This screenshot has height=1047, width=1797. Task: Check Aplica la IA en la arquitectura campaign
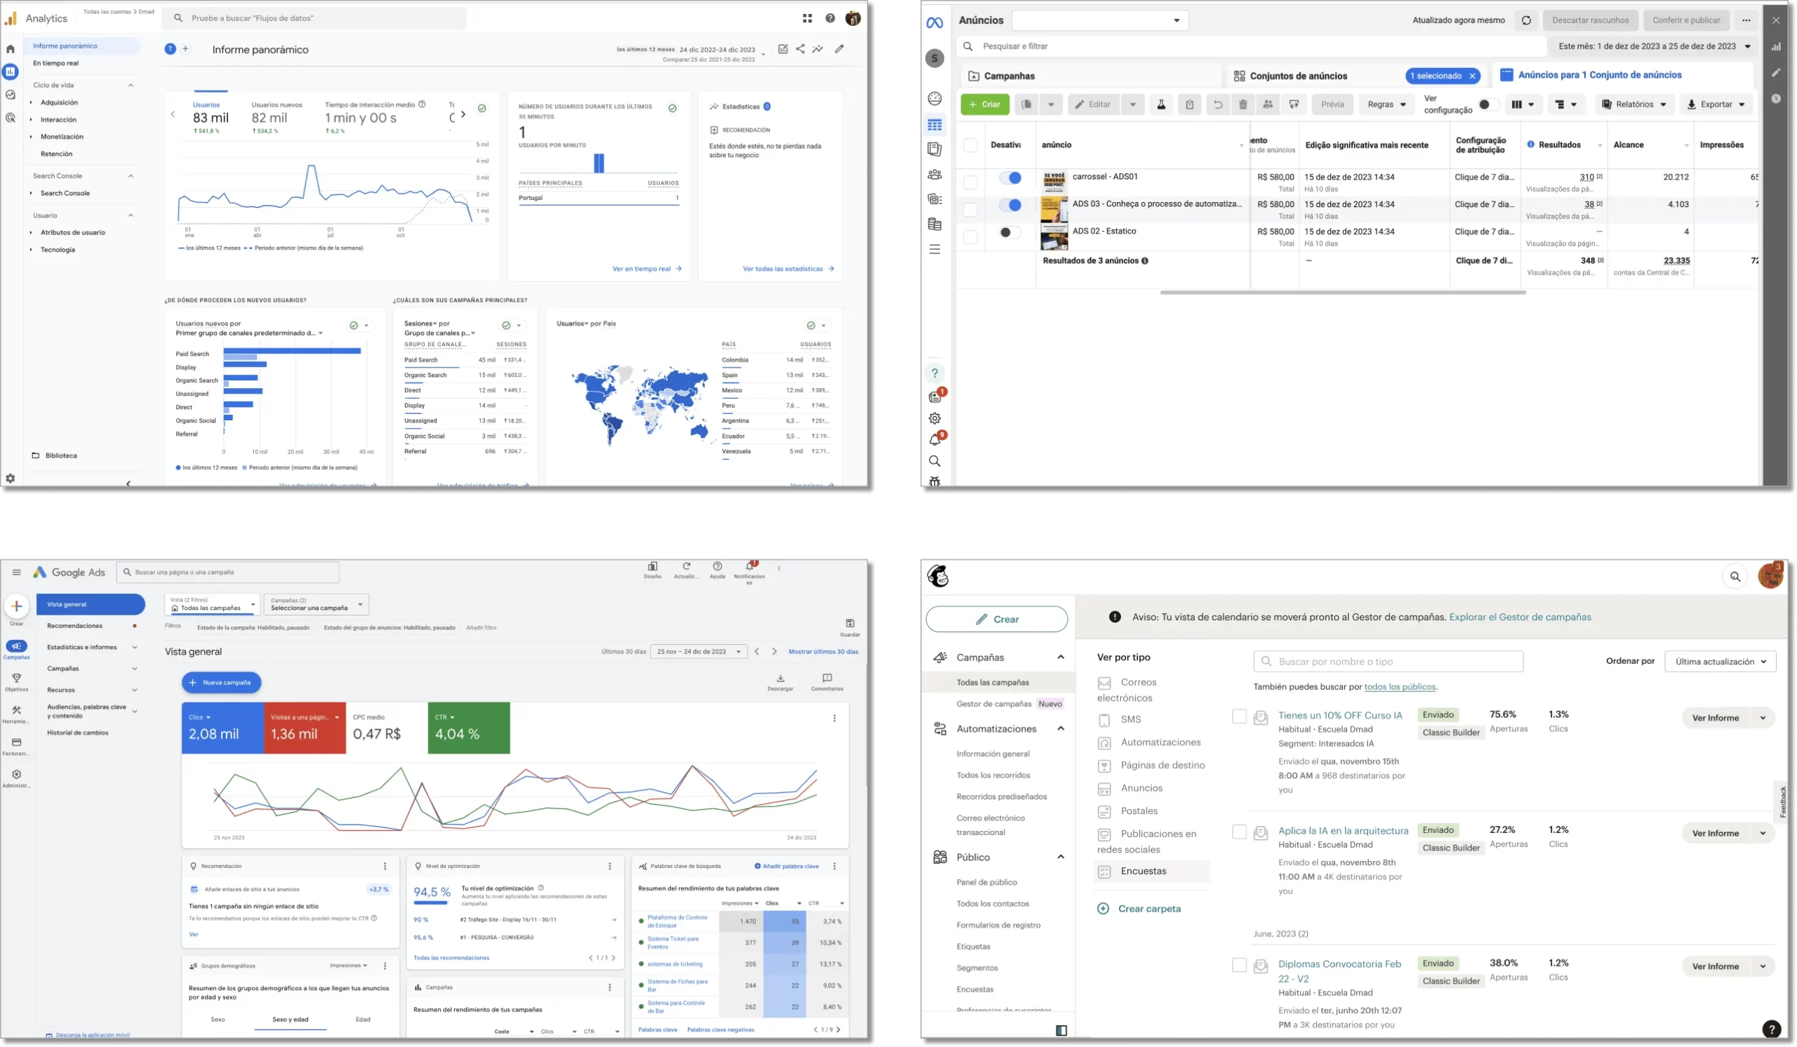coord(1239,832)
